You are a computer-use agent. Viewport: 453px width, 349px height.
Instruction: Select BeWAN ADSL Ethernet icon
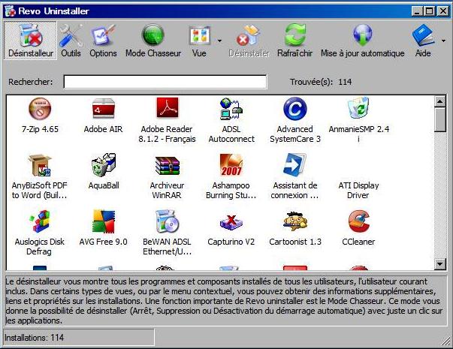pos(168,221)
